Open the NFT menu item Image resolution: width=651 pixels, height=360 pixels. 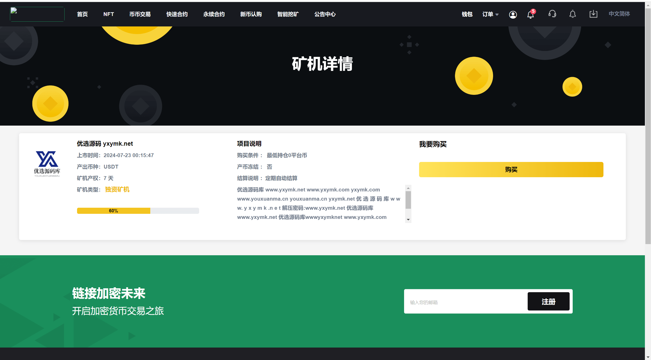pos(109,14)
